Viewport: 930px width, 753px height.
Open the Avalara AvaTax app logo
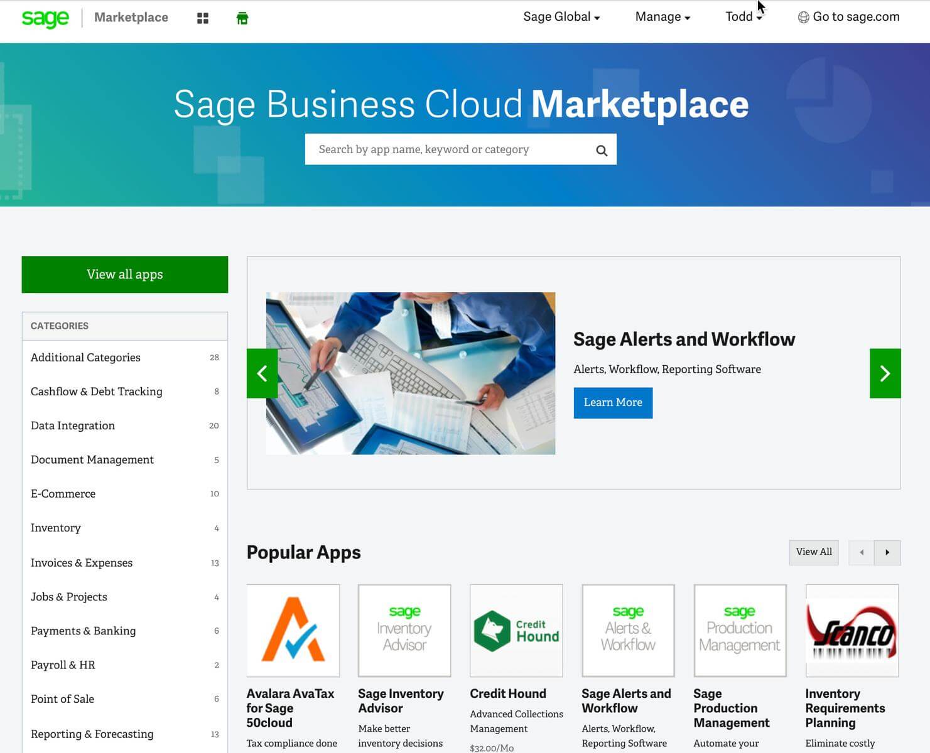[x=293, y=631]
